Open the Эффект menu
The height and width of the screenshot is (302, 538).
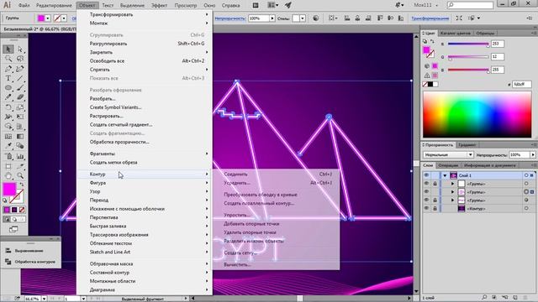159,5
